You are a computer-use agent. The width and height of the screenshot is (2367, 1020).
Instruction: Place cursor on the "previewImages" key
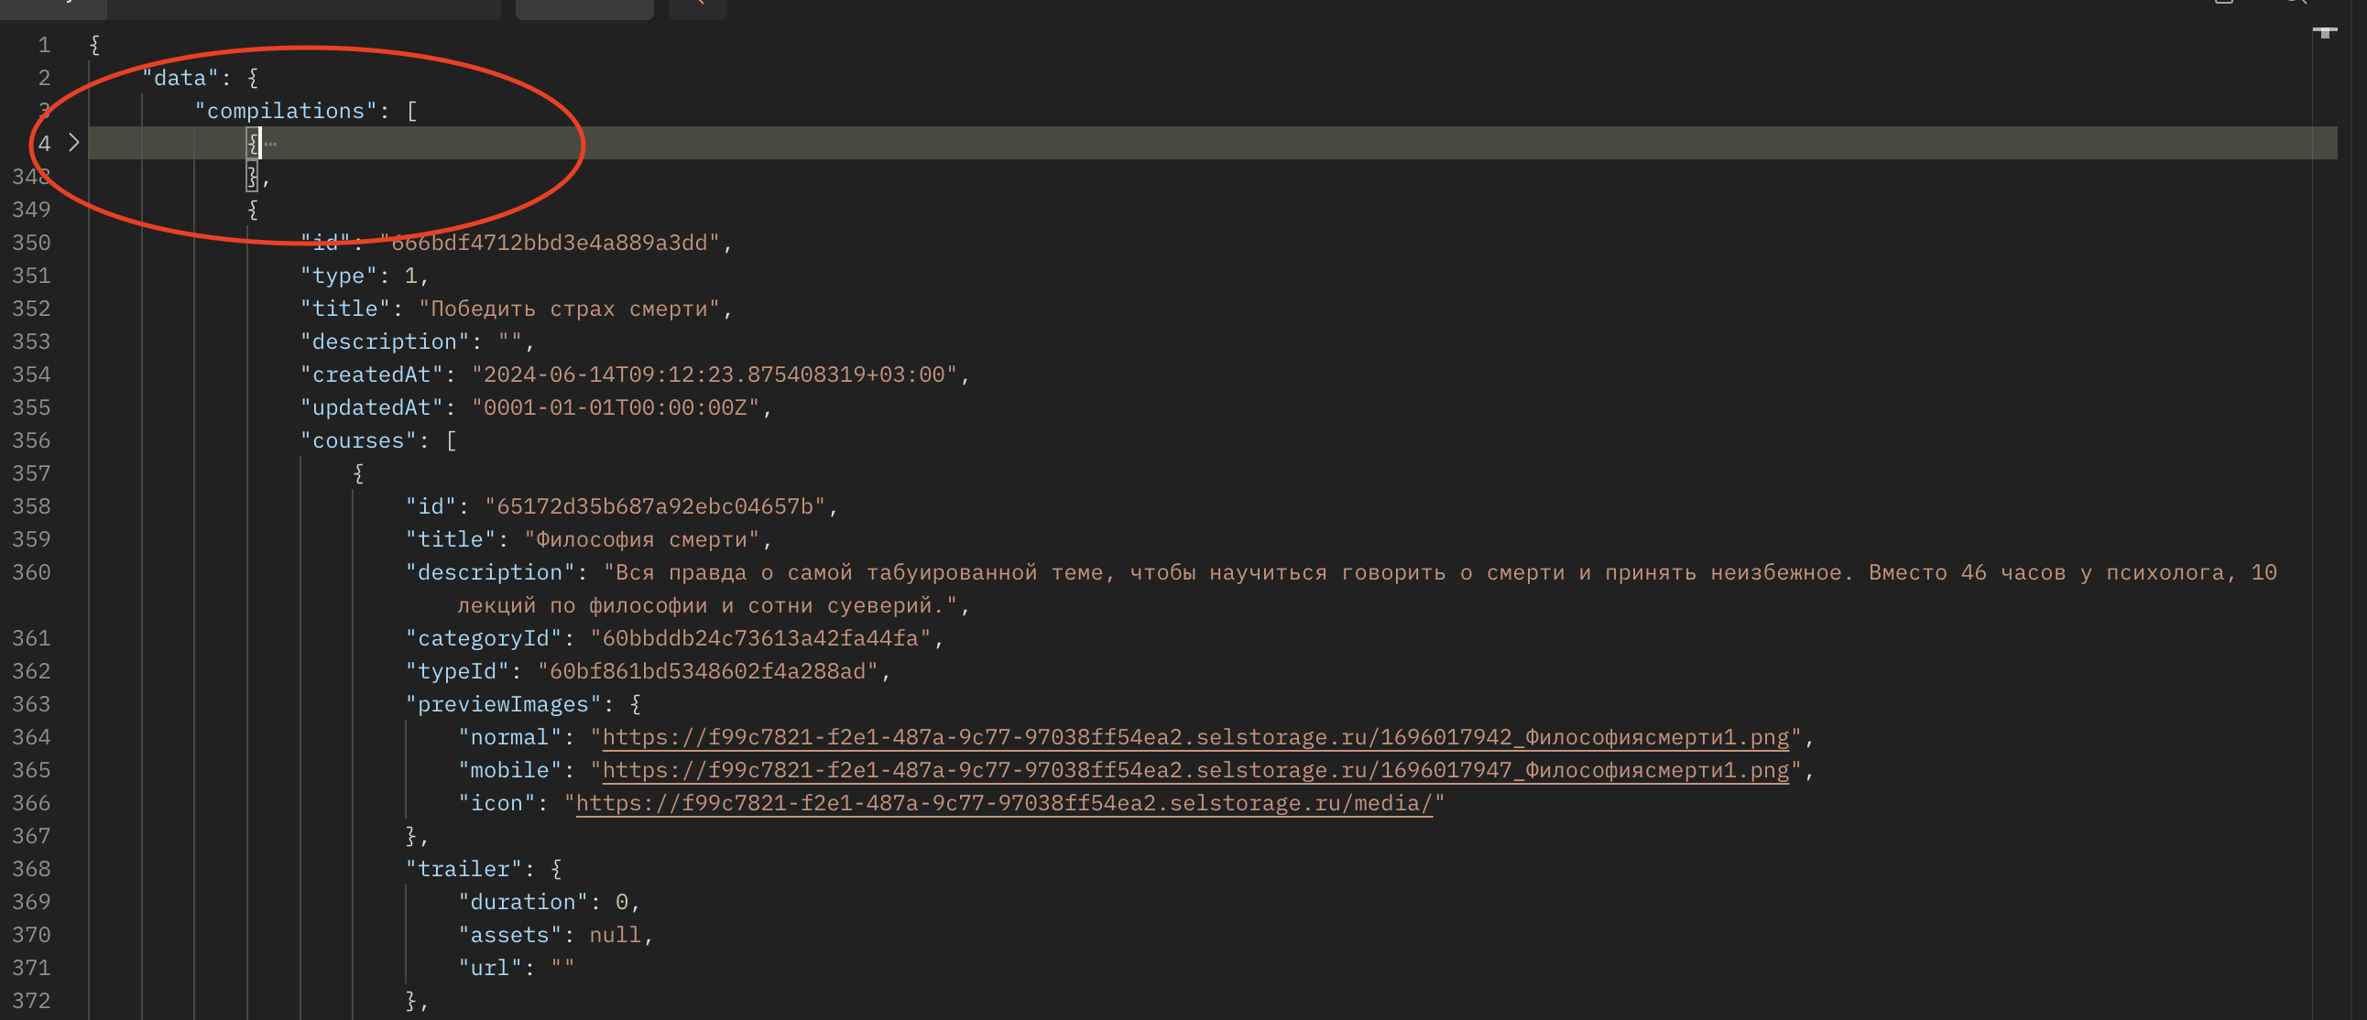503,704
